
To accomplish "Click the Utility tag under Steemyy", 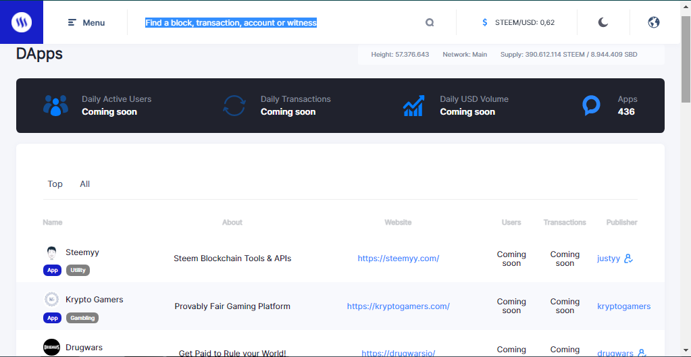I will pyautogui.click(x=78, y=271).
